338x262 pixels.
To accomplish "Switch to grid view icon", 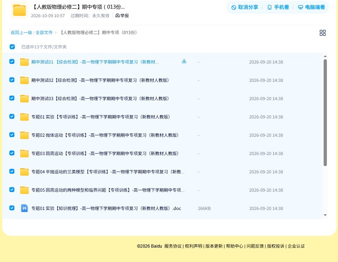I will point(323,33).
